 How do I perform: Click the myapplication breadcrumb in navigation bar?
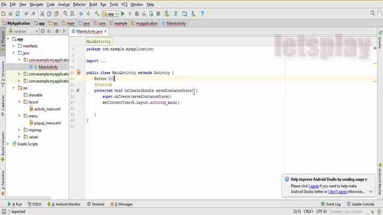[144, 23]
